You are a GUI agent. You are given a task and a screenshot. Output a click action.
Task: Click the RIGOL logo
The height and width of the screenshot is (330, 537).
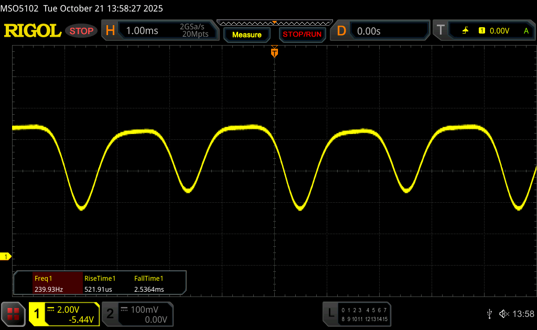[33, 31]
